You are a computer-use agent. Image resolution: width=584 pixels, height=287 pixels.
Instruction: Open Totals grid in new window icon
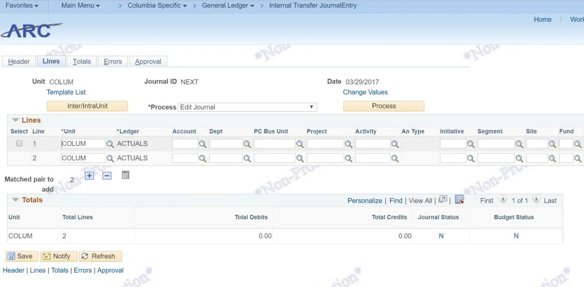click(443, 199)
